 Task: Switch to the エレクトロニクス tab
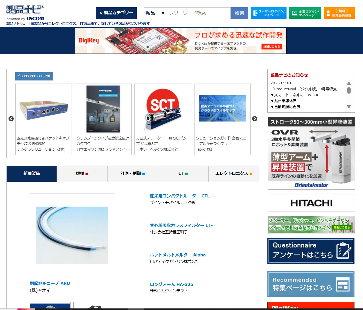point(233,174)
